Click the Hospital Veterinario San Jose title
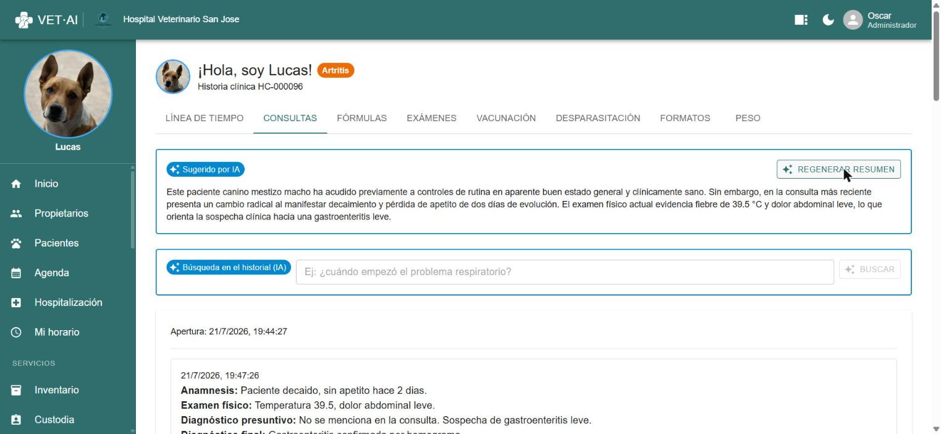 (x=181, y=19)
